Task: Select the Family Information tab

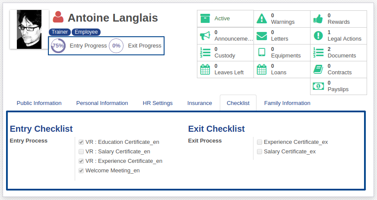Action: click(x=287, y=103)
